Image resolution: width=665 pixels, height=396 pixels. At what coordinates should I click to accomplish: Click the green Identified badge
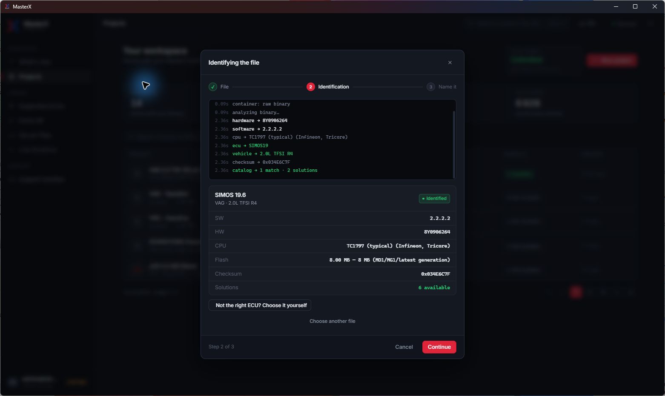(x=434, y=199)
